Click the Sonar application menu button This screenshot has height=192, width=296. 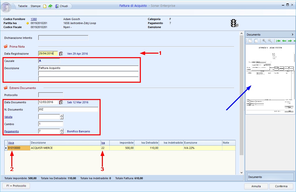pyautogui.click(x=6, y=7)
